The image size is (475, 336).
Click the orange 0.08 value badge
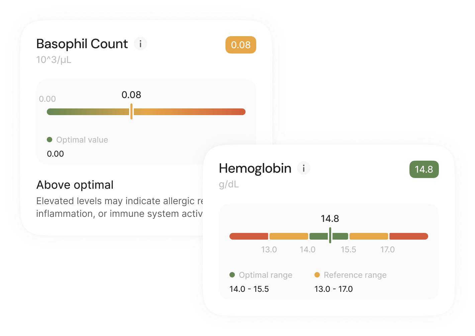click(x=241, y=45)
